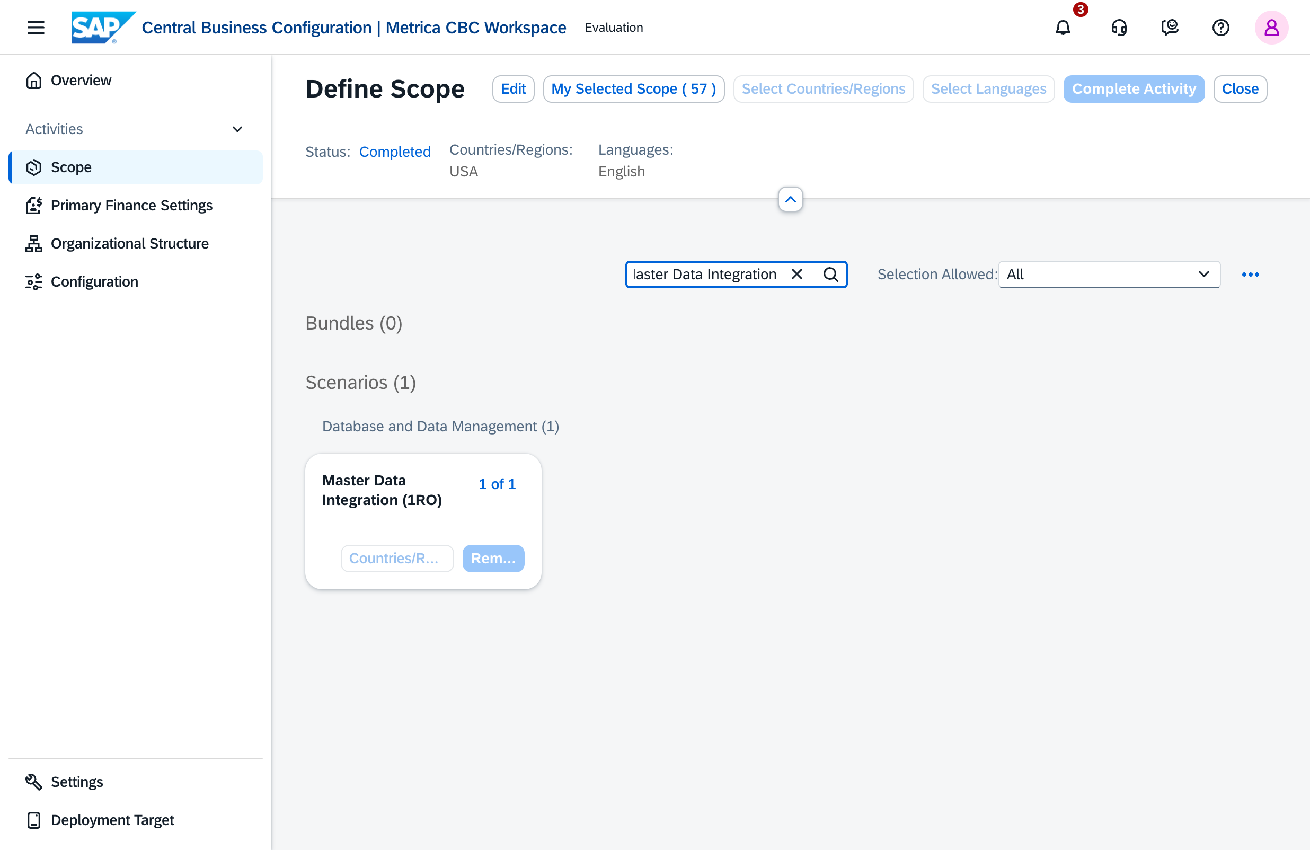Click Complete Activity

tap(1134, 89)
